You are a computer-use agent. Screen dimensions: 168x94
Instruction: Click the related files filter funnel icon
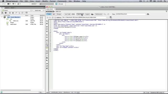point(166,11)
